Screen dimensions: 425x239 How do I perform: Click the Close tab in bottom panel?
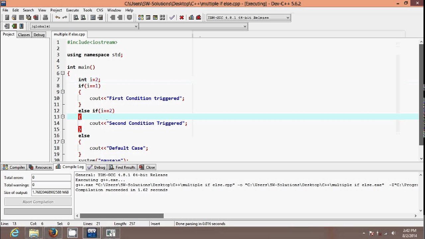click(147, 167)
